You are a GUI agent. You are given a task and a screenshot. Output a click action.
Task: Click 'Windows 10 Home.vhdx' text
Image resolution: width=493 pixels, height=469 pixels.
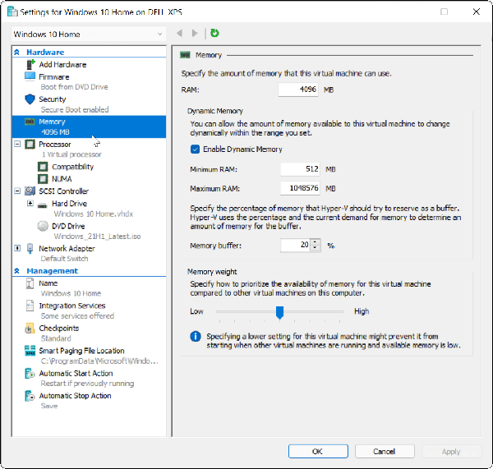pos(94,214)
